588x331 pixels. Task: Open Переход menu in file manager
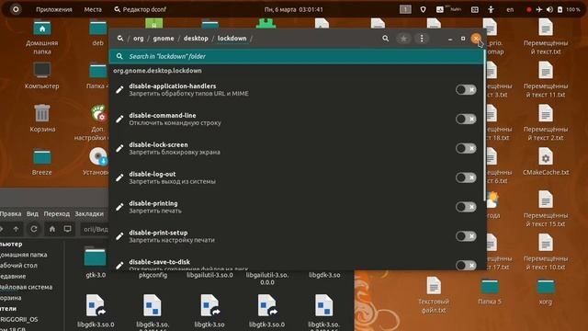tap(57, 213)
